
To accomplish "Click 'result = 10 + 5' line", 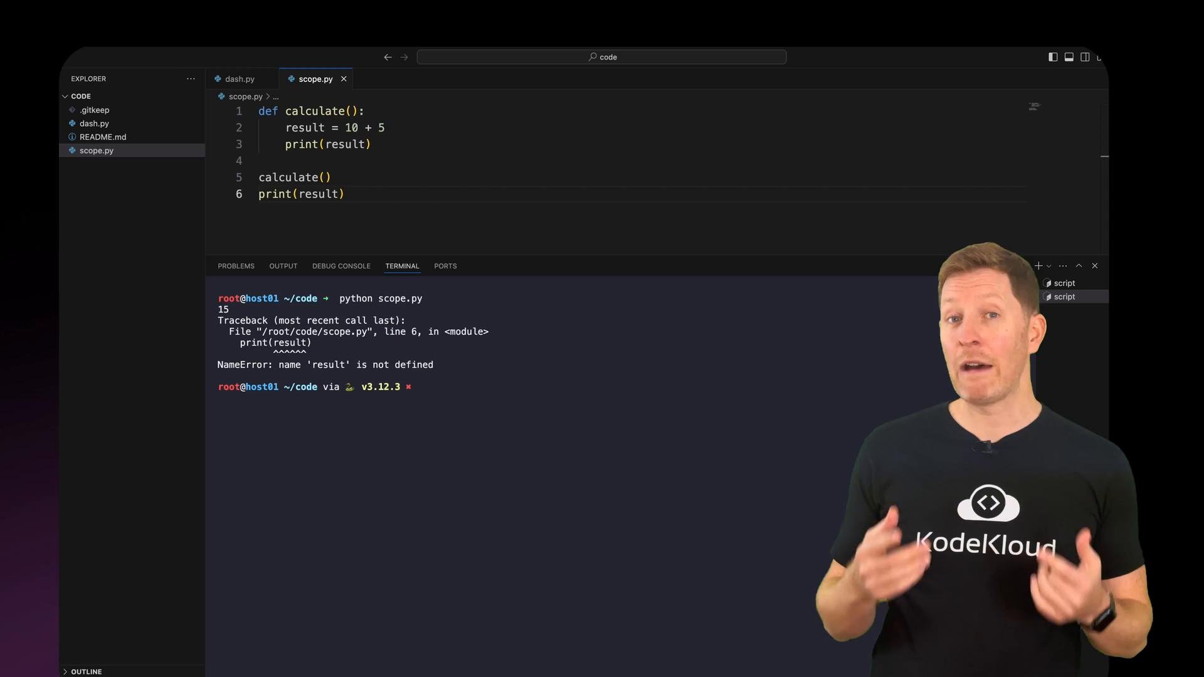I will click(335, 128).
